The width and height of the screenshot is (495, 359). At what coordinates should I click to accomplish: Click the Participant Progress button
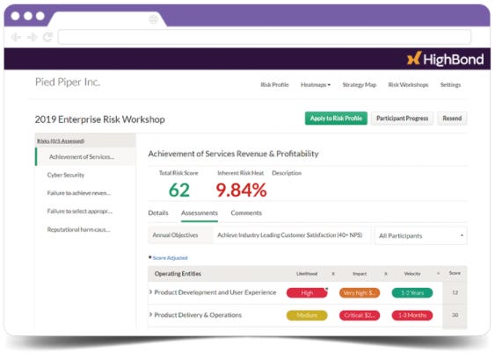pyautogui.click(x=402, y=118)
